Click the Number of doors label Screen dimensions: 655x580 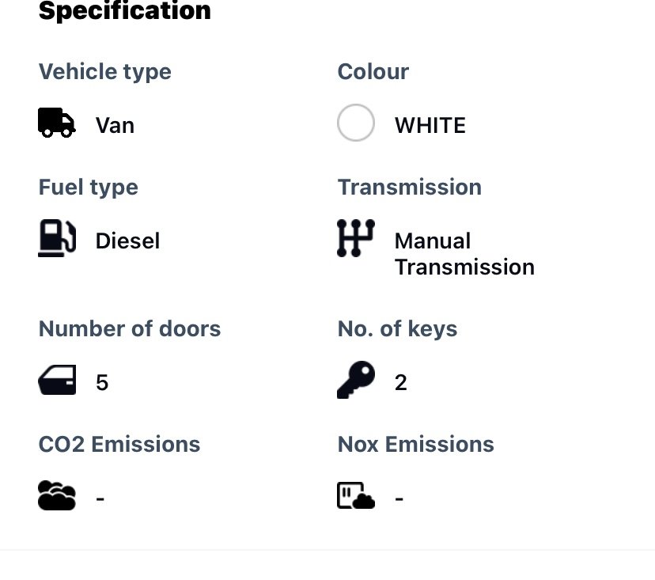click(x=130, y=329)
